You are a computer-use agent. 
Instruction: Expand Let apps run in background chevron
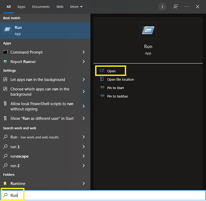(x=84, y=79)
